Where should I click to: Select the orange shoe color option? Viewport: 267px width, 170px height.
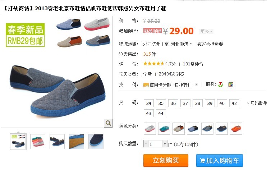(236, 129)
